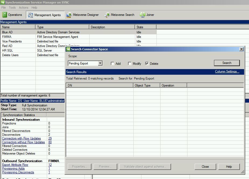Open the Provisioning Adds link

click(13, 169)
